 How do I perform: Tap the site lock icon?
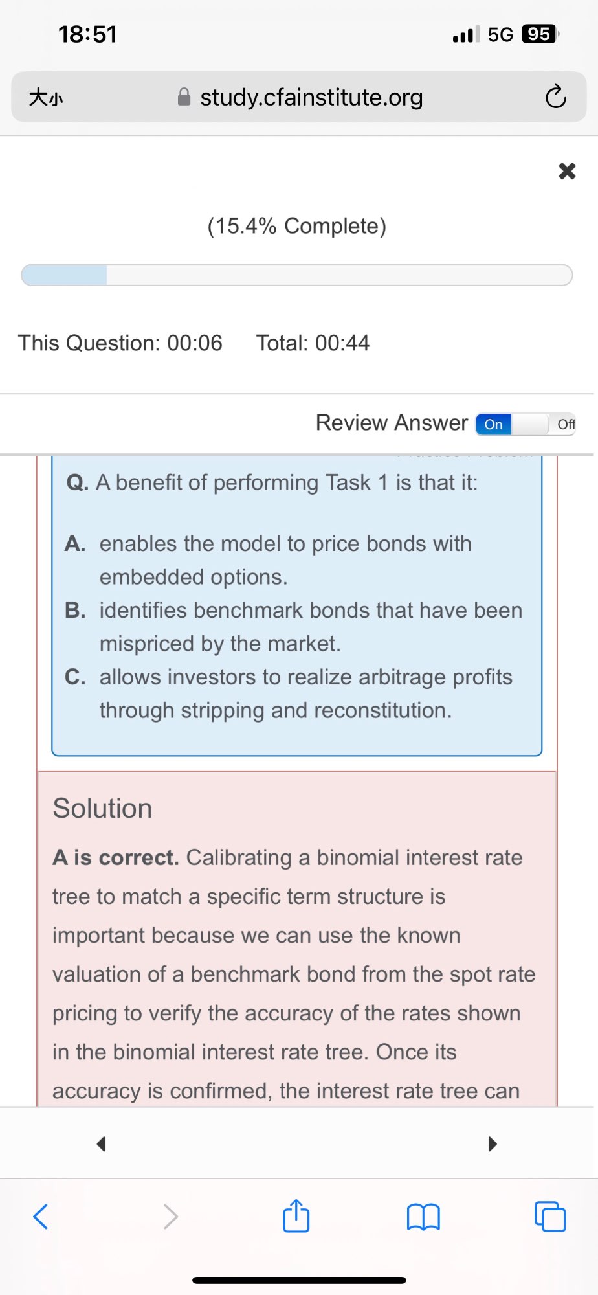point(184,97)
